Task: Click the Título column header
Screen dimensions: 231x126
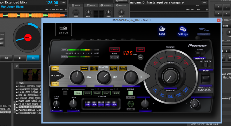Action: (21, 83)
